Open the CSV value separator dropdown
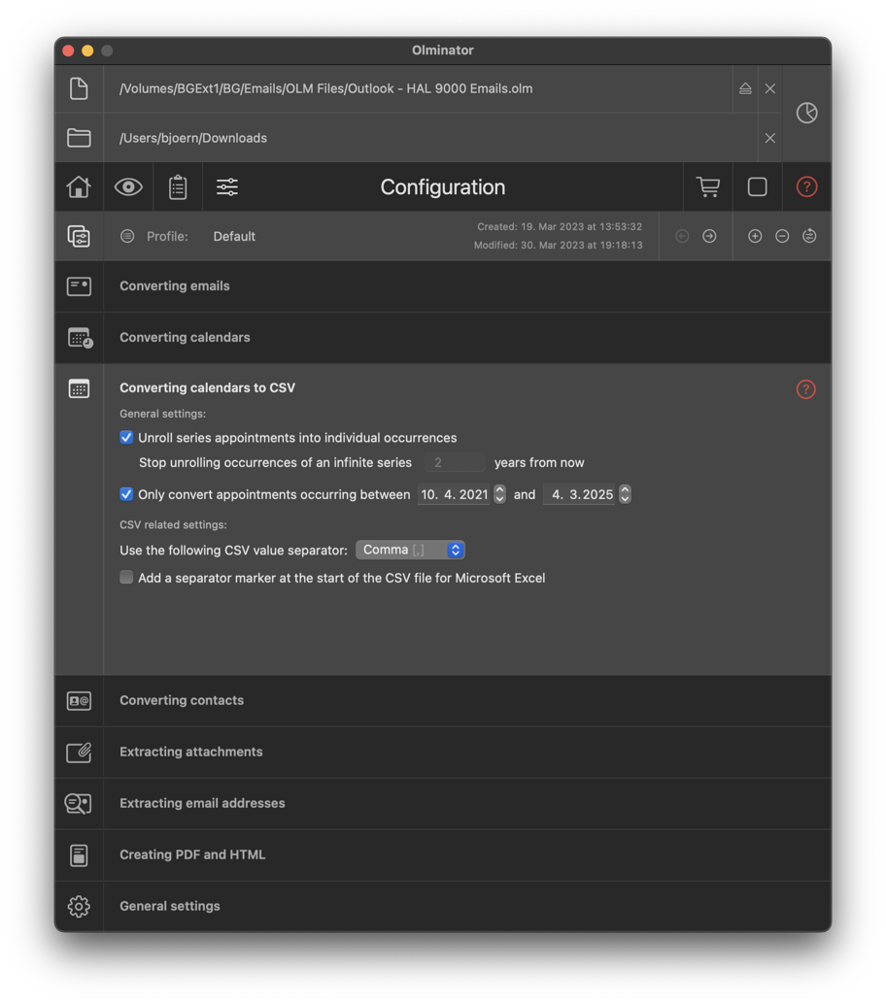The image size is (886, 1004). tap(410, 550)
